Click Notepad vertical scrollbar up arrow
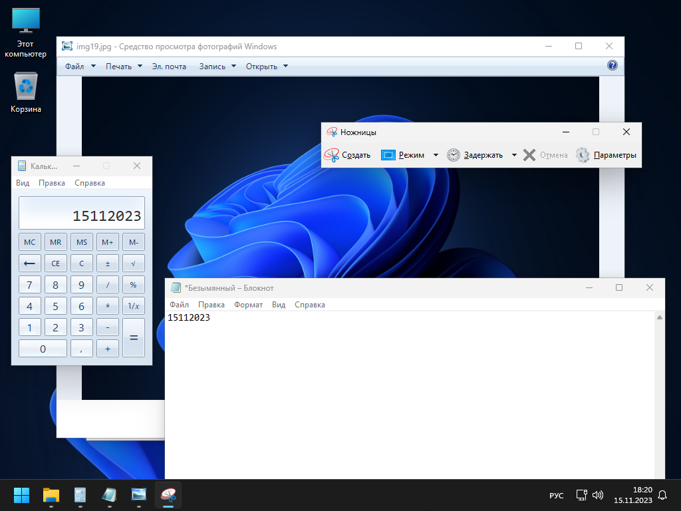This screenshot has height=511, width=681. pos(660,318)
